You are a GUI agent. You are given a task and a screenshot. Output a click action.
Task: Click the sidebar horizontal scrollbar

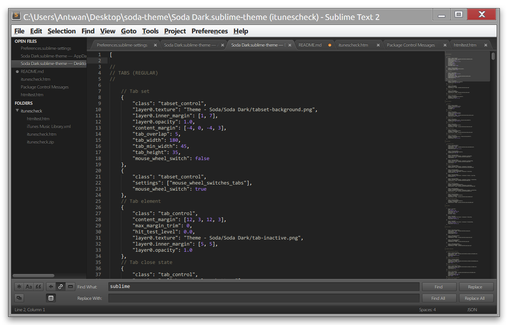coord(33,276)
